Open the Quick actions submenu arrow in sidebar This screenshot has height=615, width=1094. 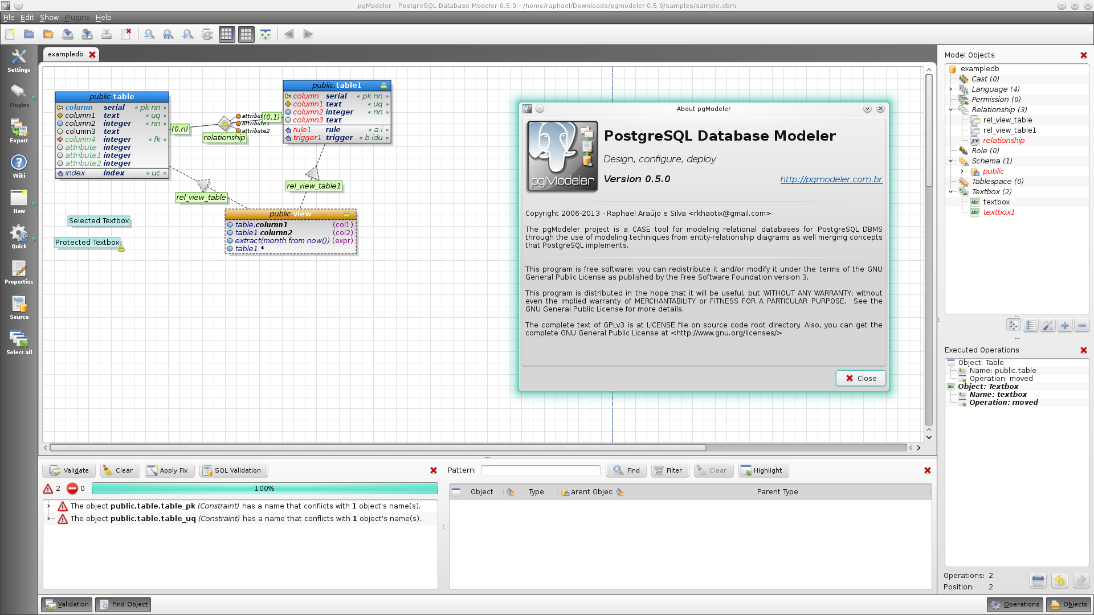[x=34, y=239]
